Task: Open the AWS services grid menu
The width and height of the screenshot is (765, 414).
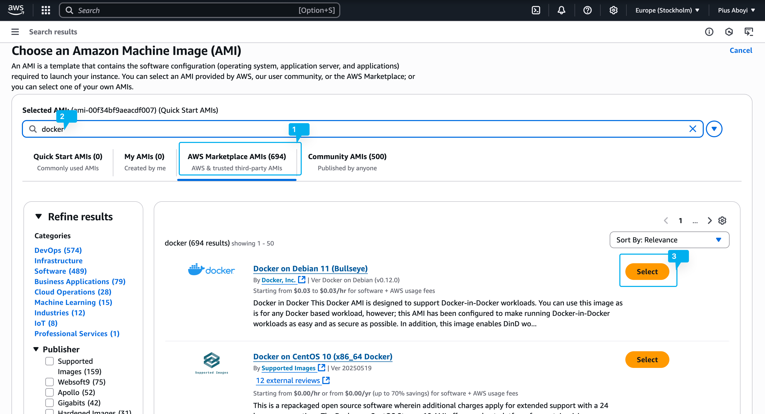Action: [x=46, y=10]
